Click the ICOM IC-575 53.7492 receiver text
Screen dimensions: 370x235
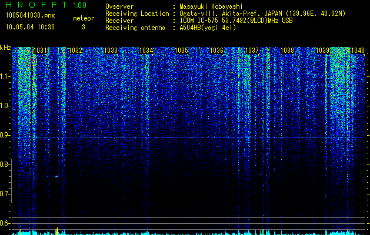(x=236, y=21)
